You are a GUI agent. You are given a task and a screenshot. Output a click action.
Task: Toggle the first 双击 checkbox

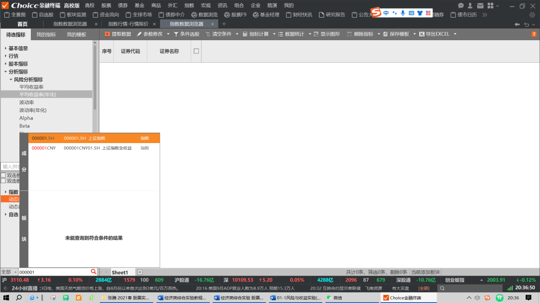(3, 175)
